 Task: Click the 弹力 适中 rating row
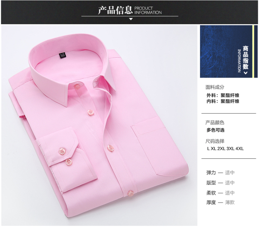click(220, 173)
